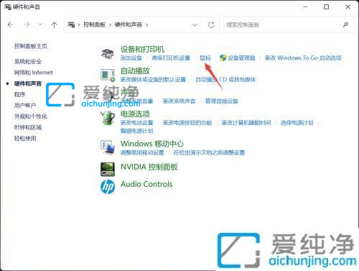
Task: Click 管理音频设备 link
Action: click(x=221, y=101)
